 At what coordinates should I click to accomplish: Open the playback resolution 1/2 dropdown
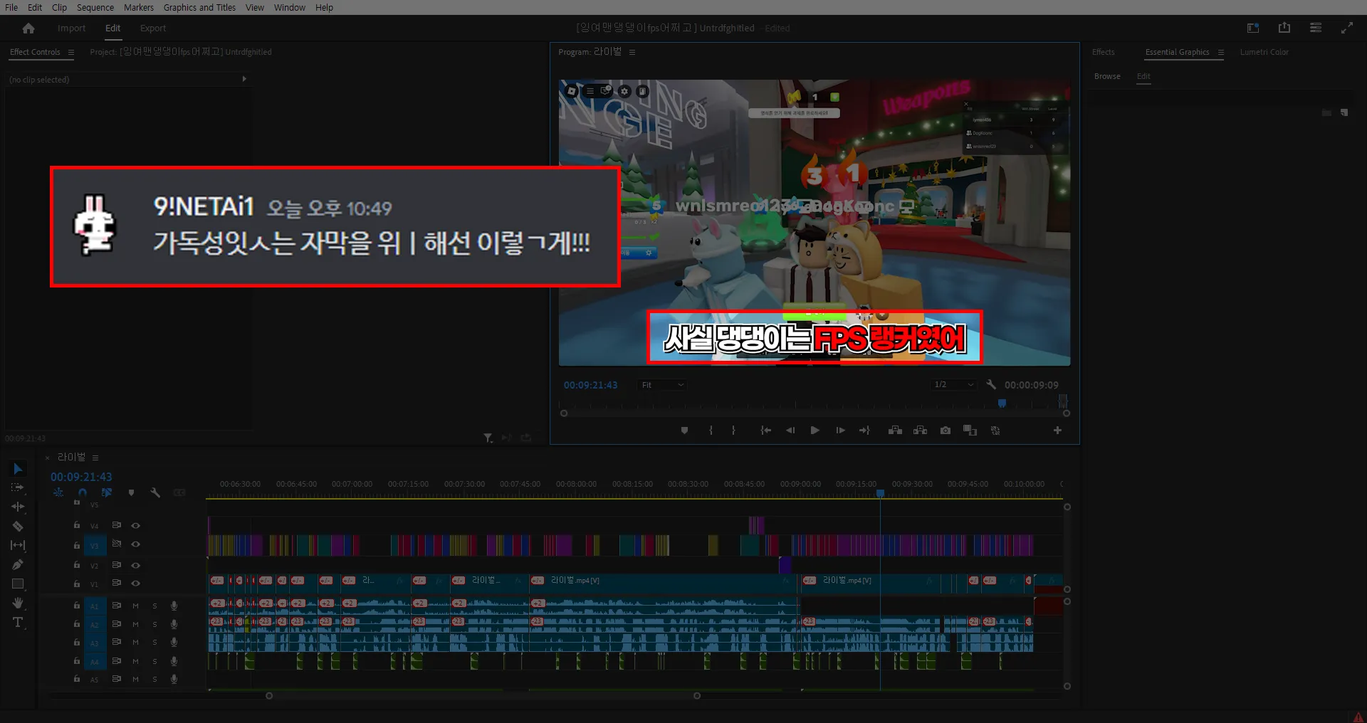point(953,385)
